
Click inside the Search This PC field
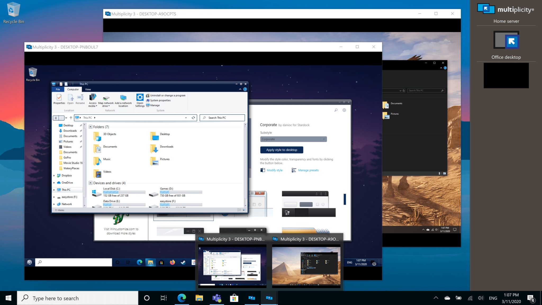tap(222, 118)
